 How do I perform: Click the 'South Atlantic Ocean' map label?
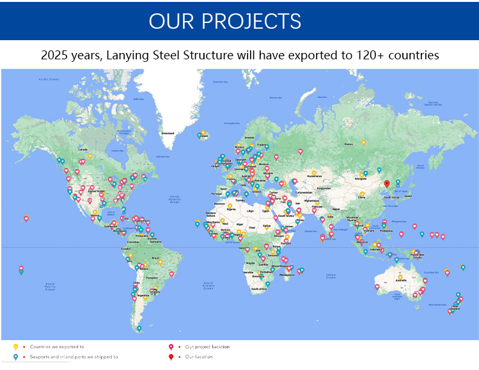(x=208, y=286)
